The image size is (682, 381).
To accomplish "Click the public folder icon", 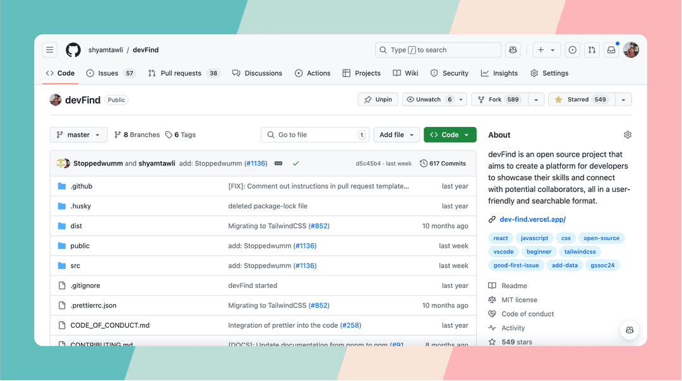I will (x=62, y=246).
